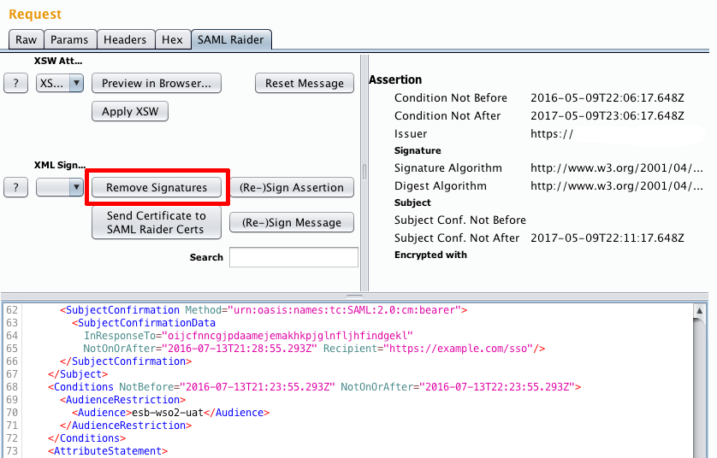Click the Assertion heading
This screenshot has height=458, width=717.
(395, 79)
